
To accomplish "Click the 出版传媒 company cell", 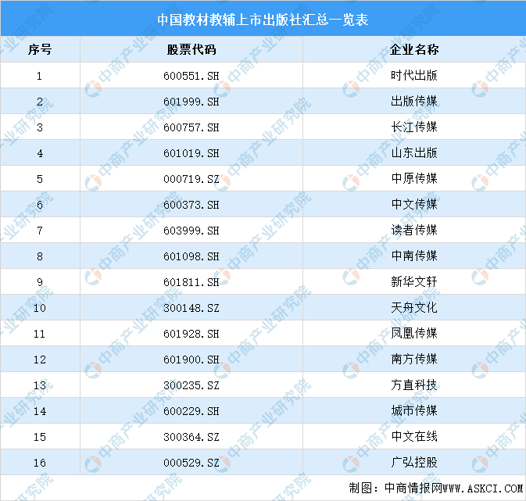I will (x=413, y=102).
